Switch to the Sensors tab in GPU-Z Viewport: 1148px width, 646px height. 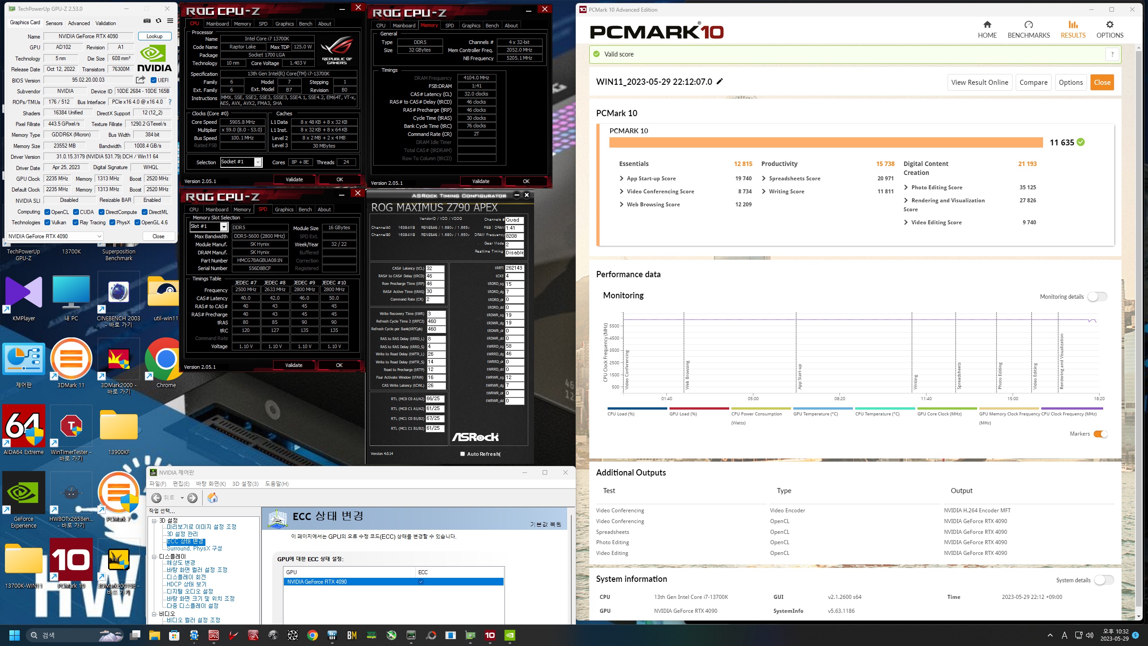54,23
